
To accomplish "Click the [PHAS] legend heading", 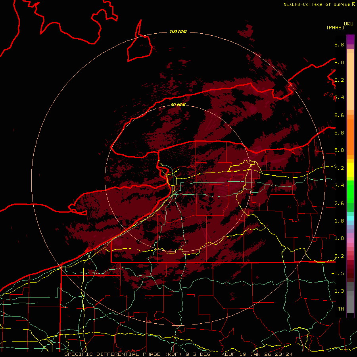I will 335,28.
